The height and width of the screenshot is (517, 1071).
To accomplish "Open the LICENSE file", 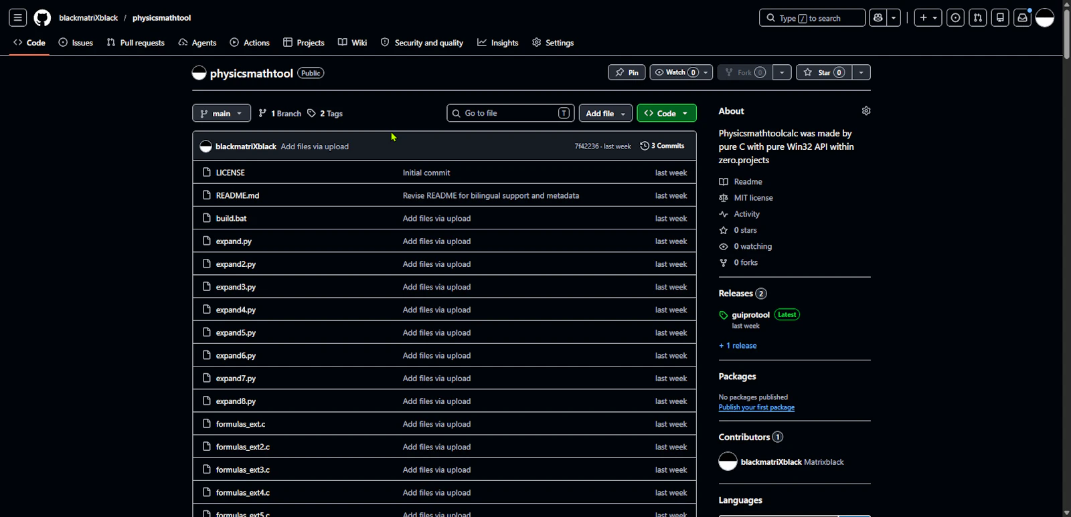I will [230, 173].
